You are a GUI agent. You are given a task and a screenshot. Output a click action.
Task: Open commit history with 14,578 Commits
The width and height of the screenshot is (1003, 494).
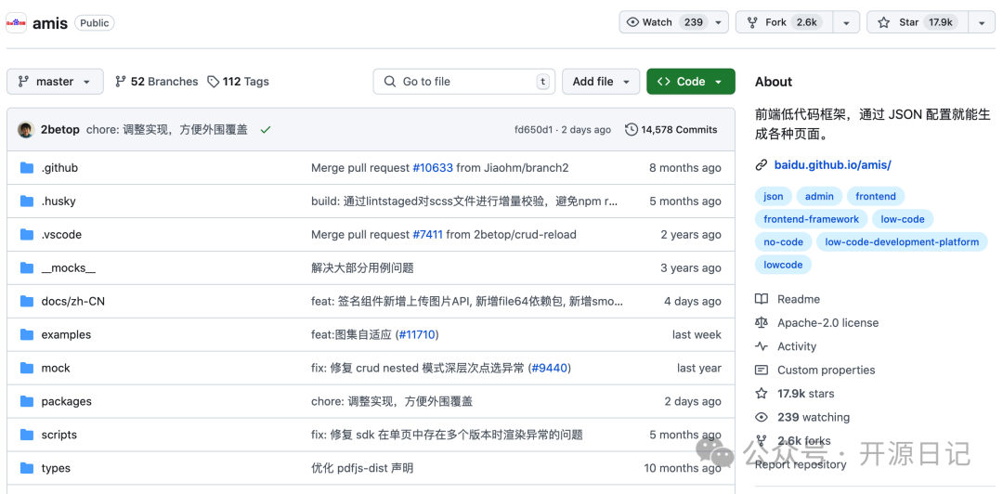[x=671, y=130]
